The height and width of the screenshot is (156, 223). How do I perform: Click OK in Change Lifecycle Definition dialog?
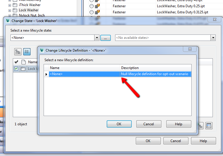119,124
